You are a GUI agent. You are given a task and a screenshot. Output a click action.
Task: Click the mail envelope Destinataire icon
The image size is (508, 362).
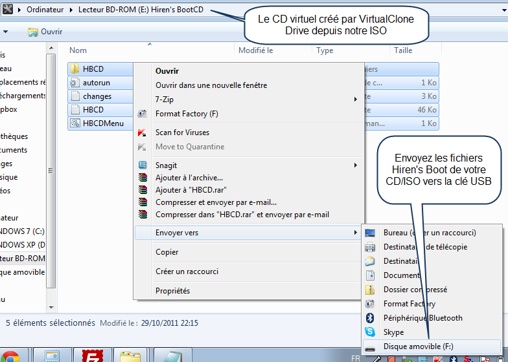[x=370, y=261]
